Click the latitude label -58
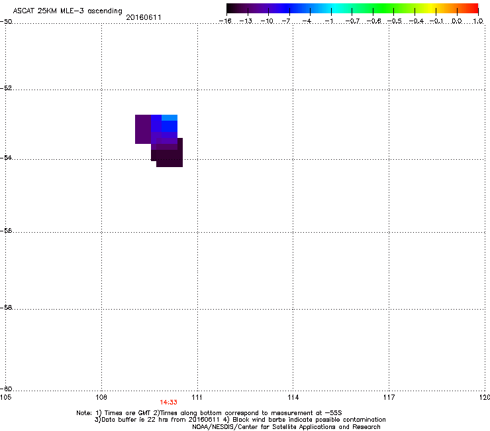This screenshot has height=431, width=490. pyautogui.click(x=6, y=308)
